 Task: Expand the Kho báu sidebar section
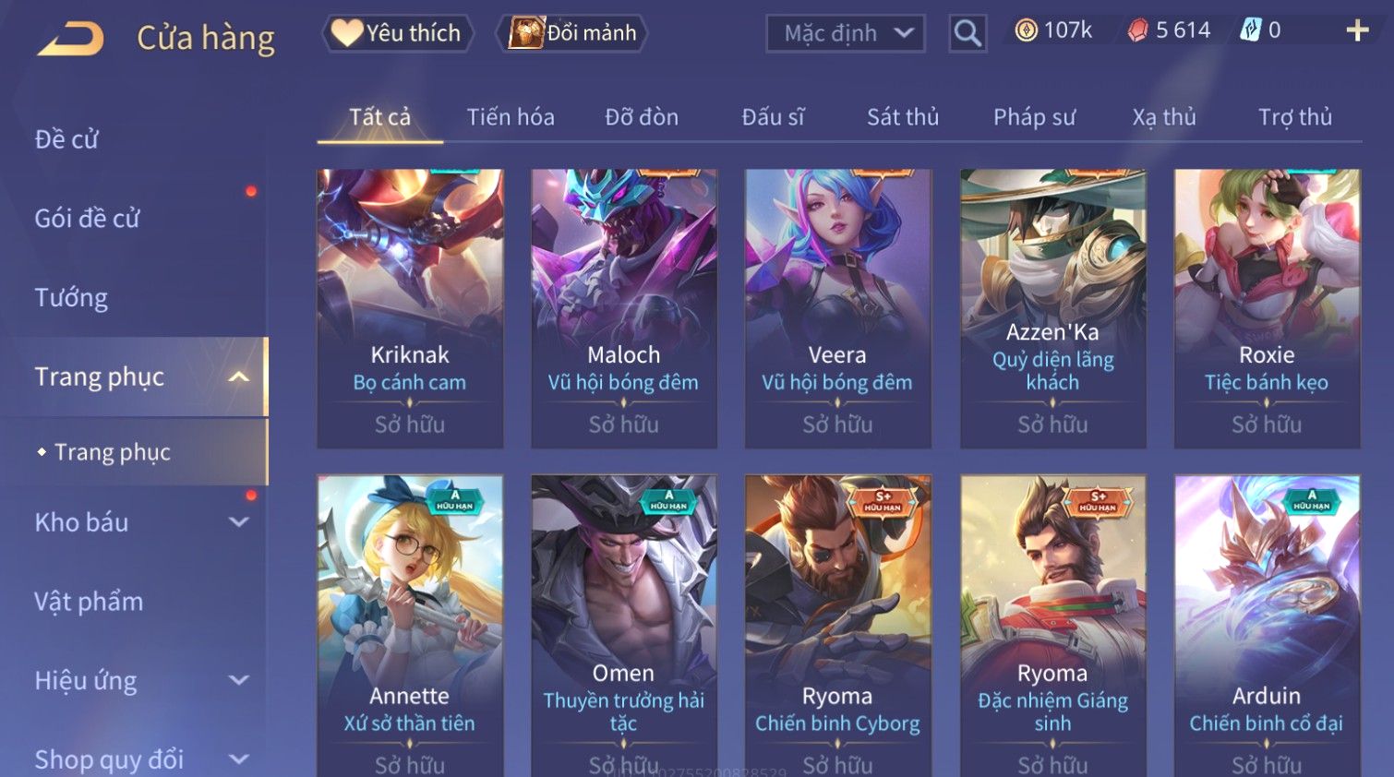coord(239,522)
